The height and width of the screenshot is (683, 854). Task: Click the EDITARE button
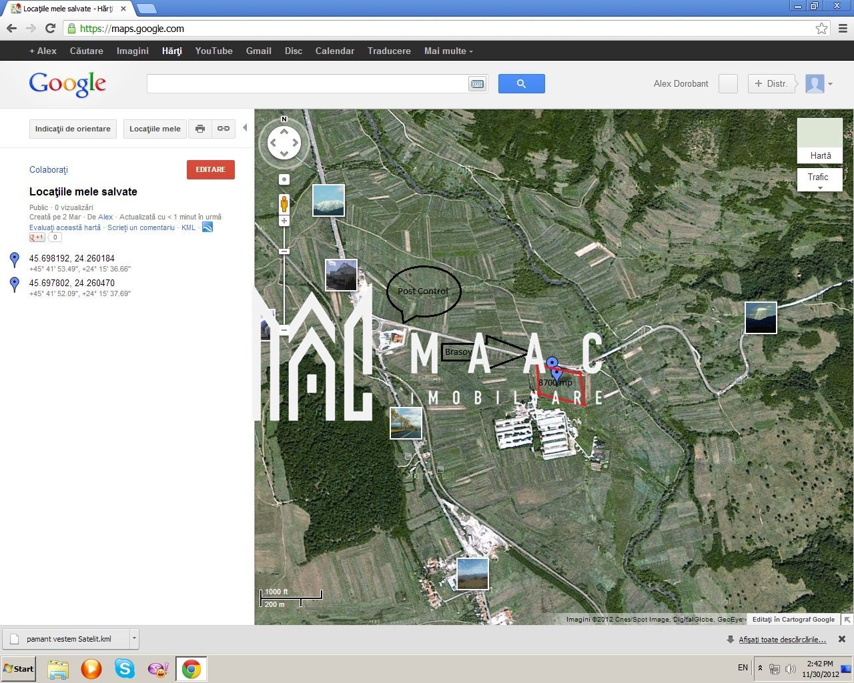pyautogui.click(x=211, y=169)
